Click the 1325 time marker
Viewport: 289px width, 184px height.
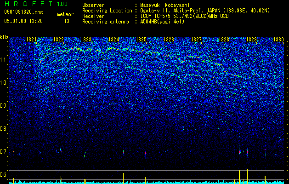click(x=141, y=40)
